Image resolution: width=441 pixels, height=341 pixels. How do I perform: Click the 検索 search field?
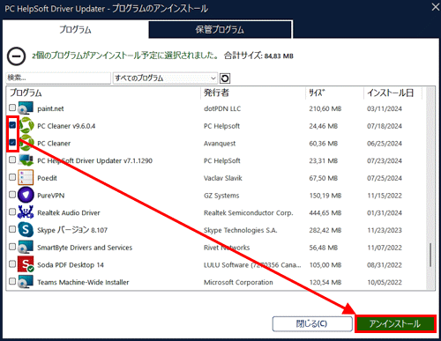(58, 78)
